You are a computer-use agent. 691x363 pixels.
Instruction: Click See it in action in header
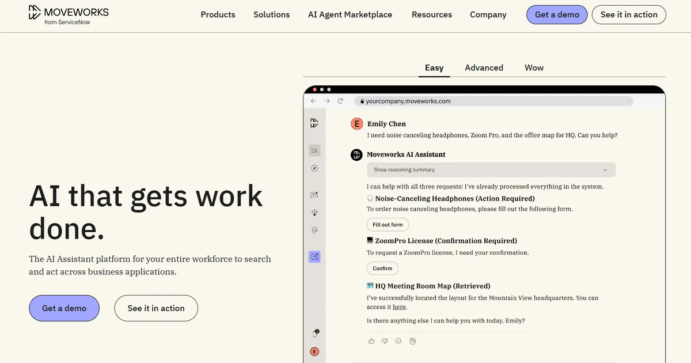pos(629,14)
